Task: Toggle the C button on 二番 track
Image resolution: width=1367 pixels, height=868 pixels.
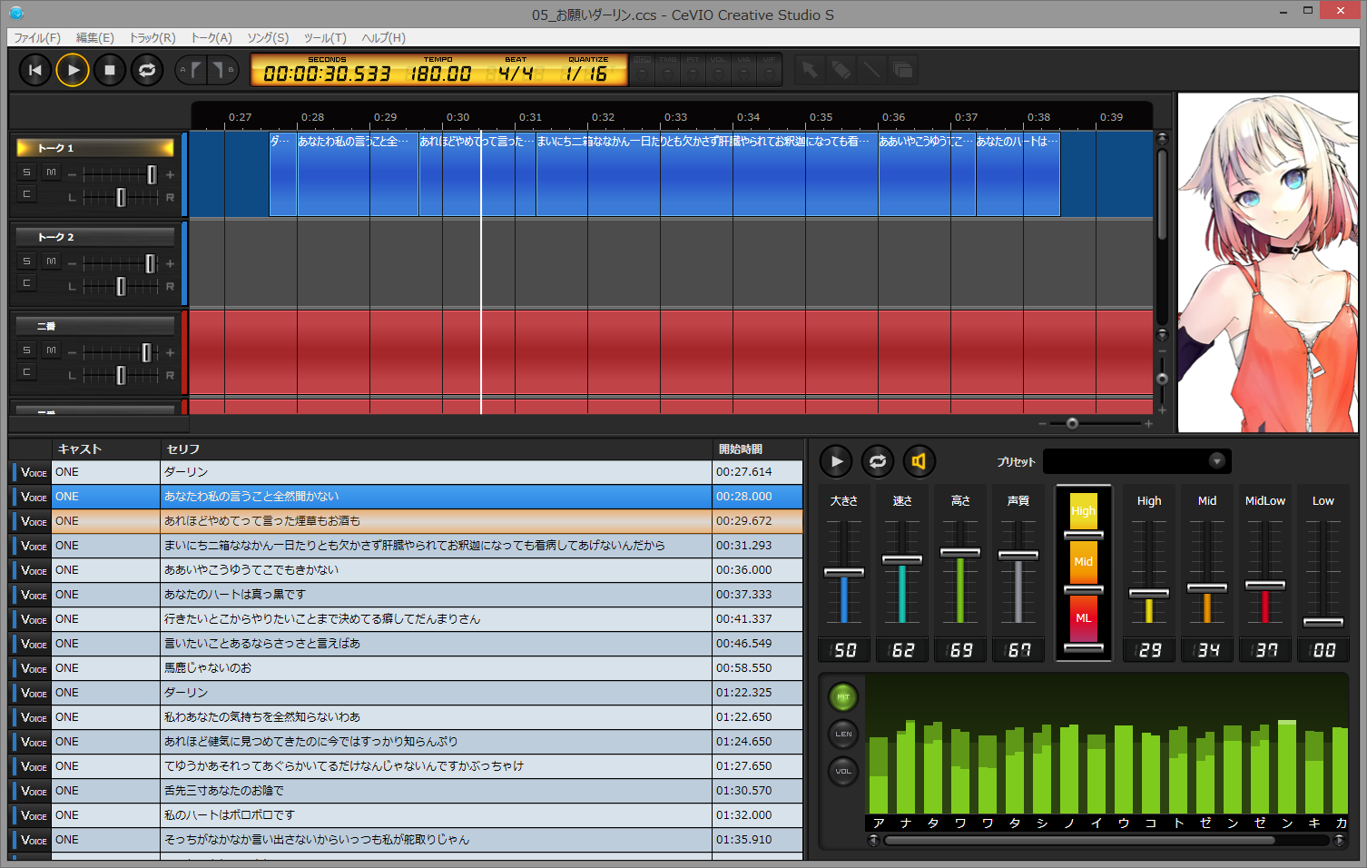Action: (x=26, y=372)
